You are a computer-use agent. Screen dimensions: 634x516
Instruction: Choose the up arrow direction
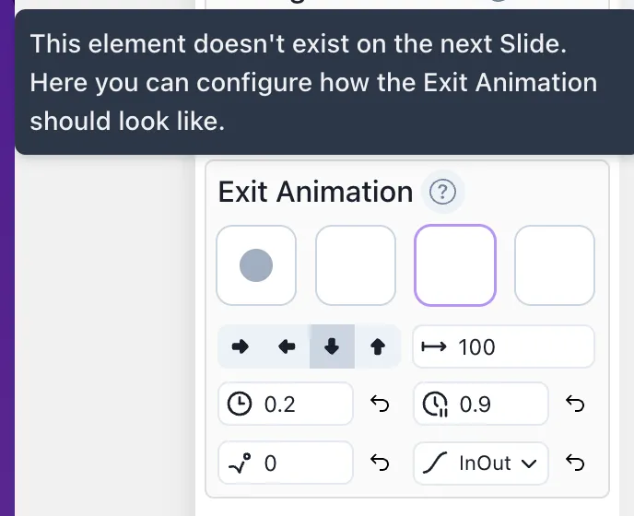tap(378, 346)
